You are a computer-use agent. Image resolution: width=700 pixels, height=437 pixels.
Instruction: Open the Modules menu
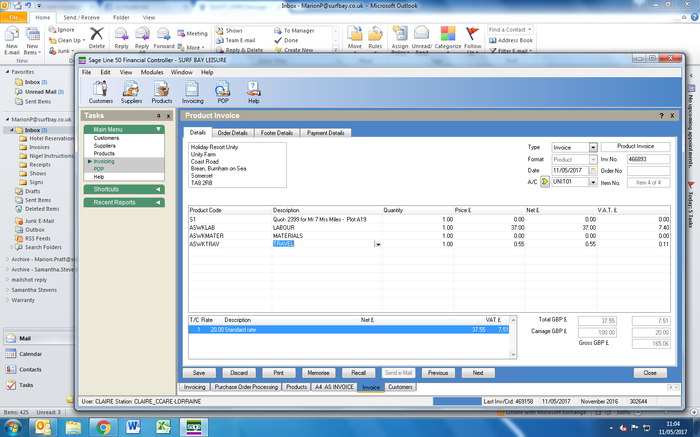click(152, 72)
